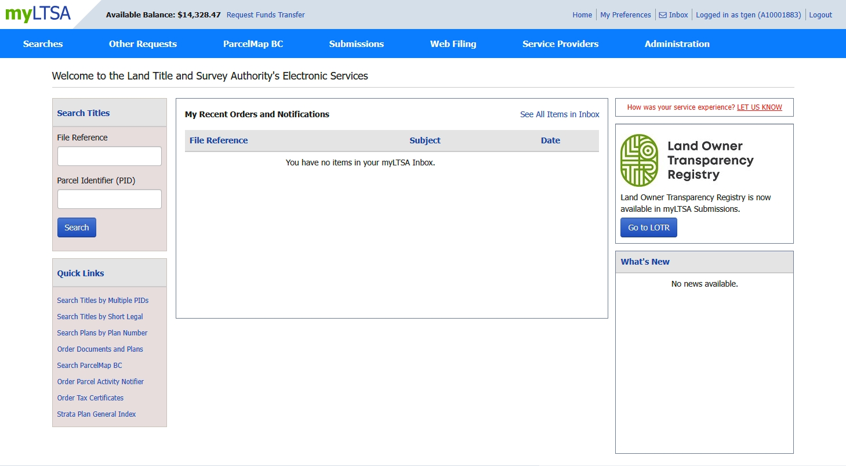Click 'Logged in as tgen (A10001883)' text
The height and width of the screenshot is (466, 846).
pyautogui.click(x=749, y=15)
